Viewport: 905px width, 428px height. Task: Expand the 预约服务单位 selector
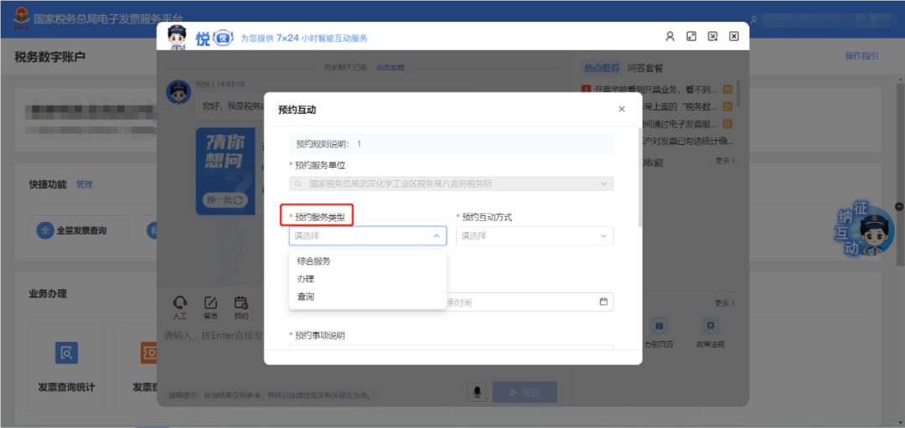point(452,183)
